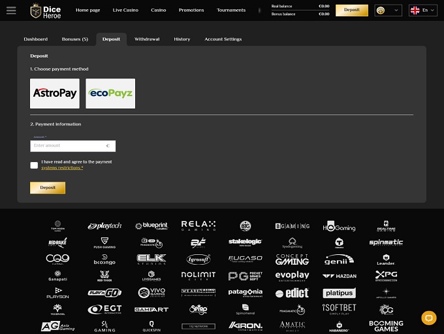This screenshot has height=334, width=444.
Task: Open the hamburger menu icon
Action: 10,10
